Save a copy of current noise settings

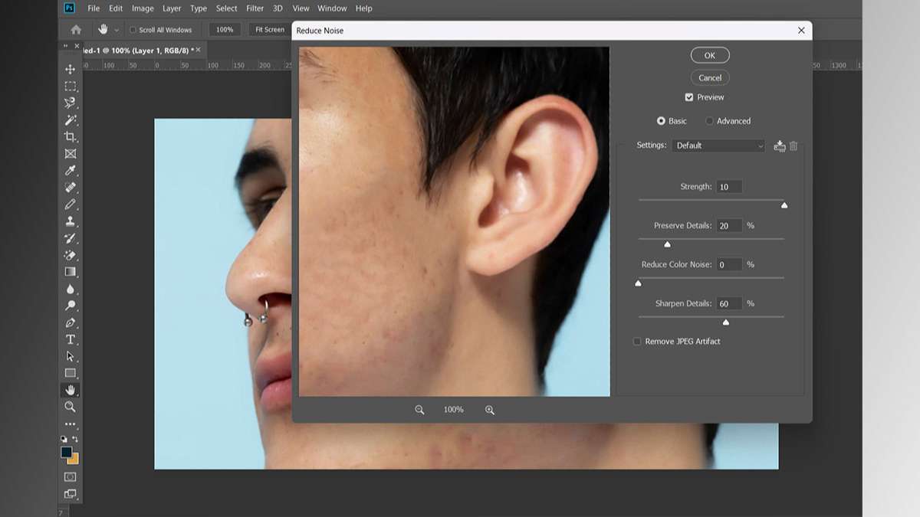(x=780, y=146)
